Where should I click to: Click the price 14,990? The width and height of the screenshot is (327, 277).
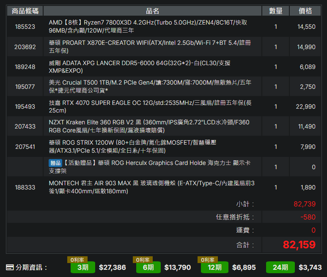click(306, 47)
